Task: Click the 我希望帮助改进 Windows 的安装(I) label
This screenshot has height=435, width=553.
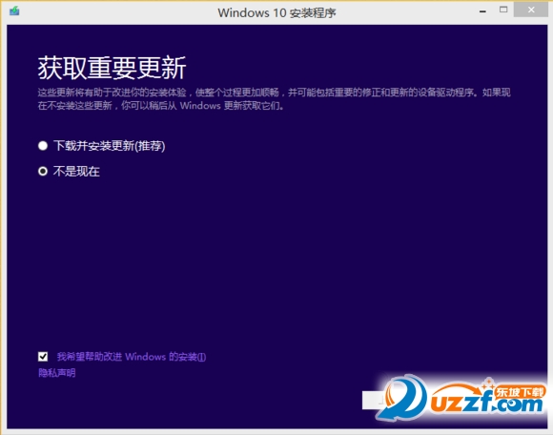Action: (132, 357)
